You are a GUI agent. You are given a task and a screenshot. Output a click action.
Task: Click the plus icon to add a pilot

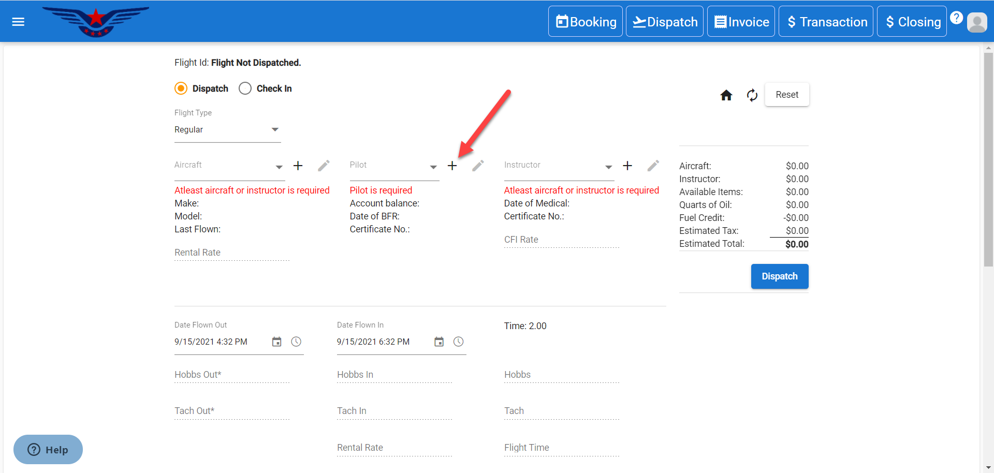(452, 166)
